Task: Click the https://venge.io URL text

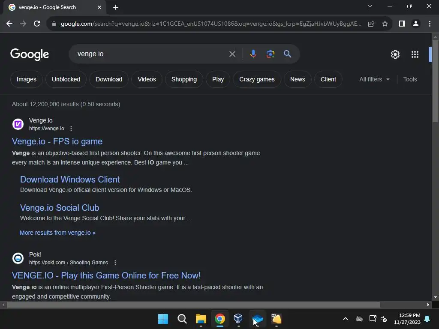Action: [46, 129]
